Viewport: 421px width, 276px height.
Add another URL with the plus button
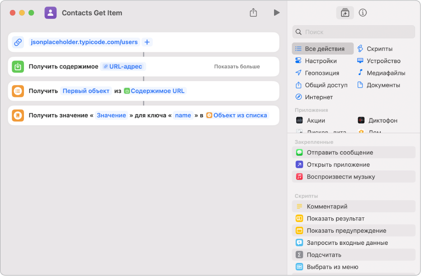pyautogui.click(x=147, y=42)
